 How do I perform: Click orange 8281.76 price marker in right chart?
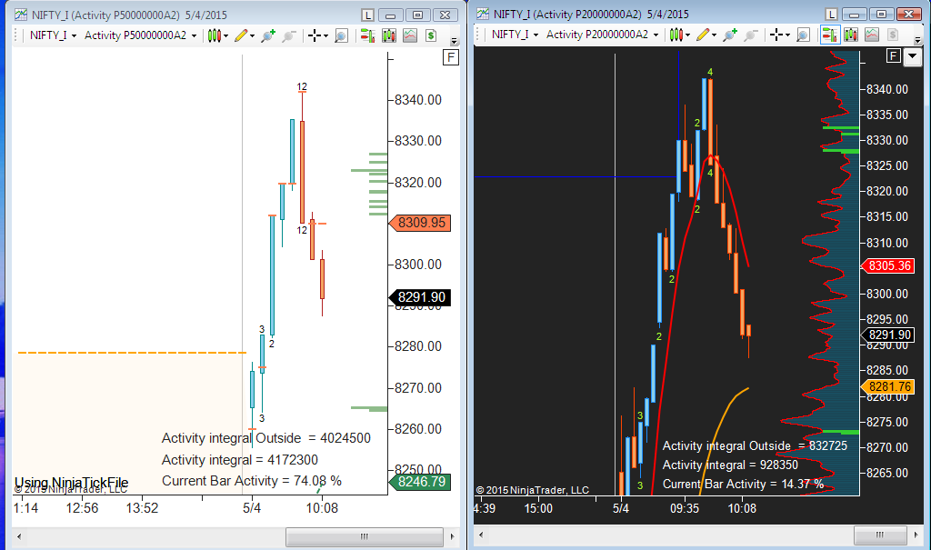pos(887,386)
